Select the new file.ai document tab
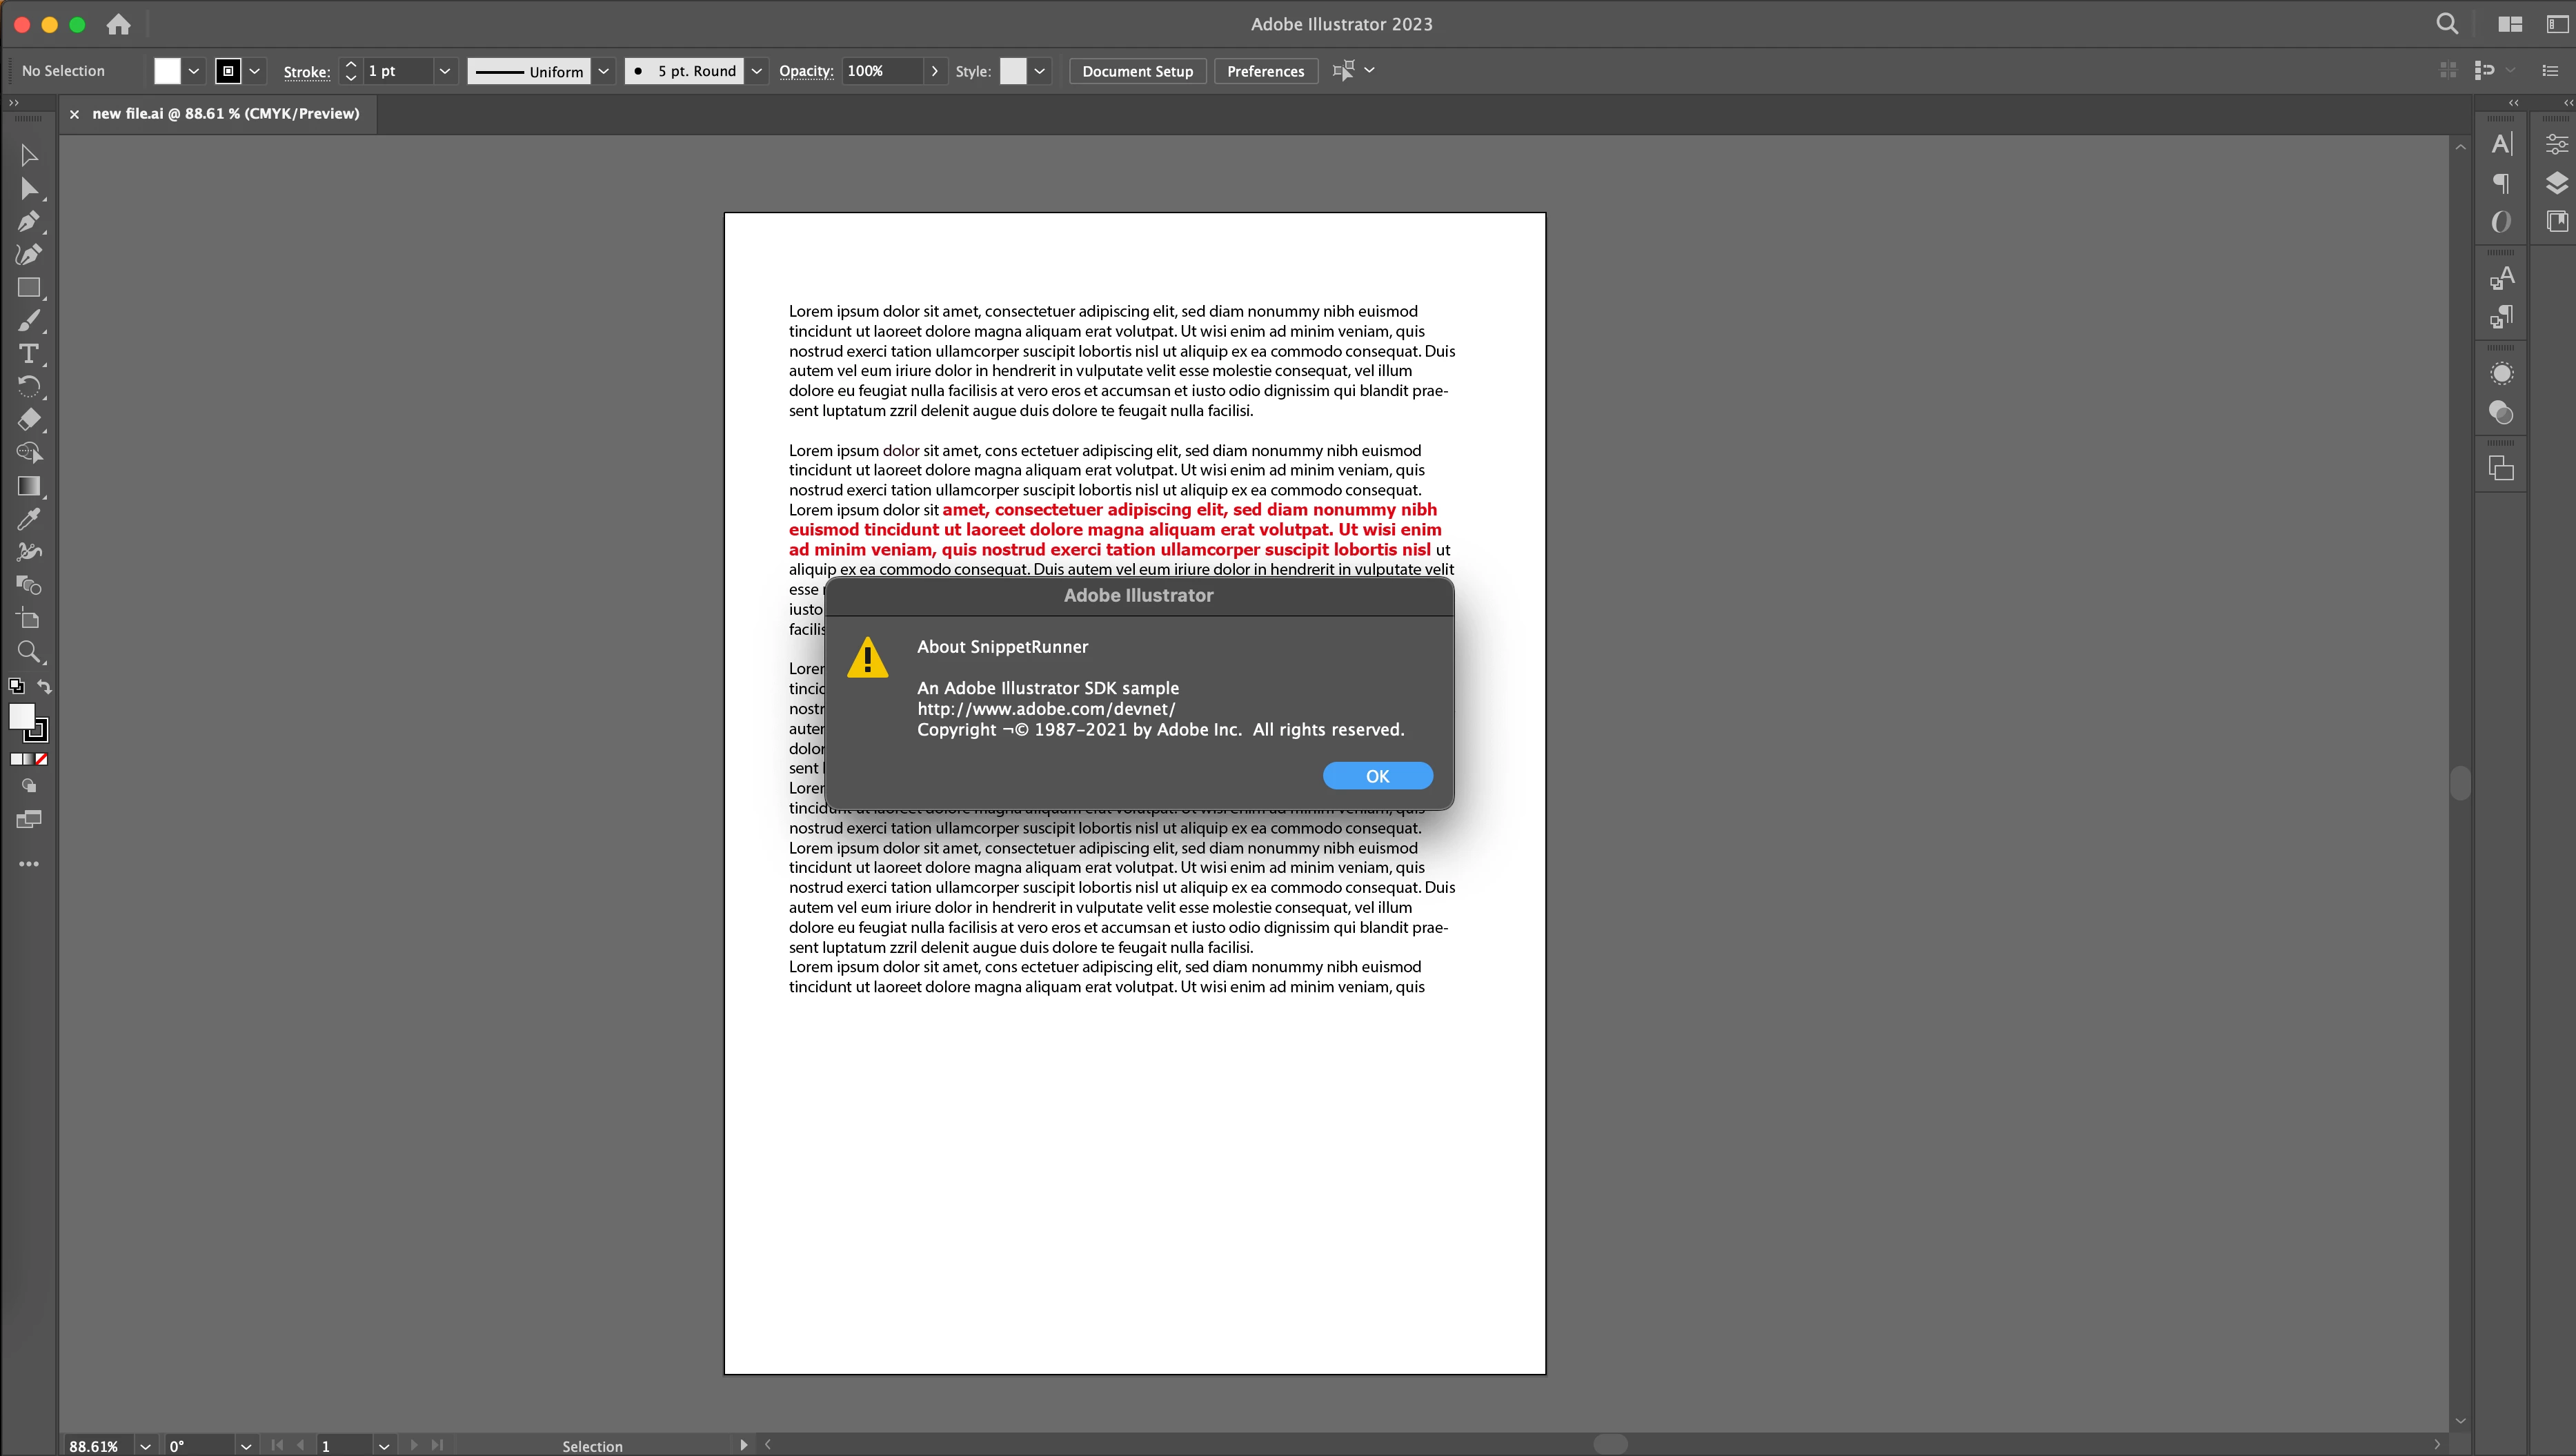 pos(225,114)
